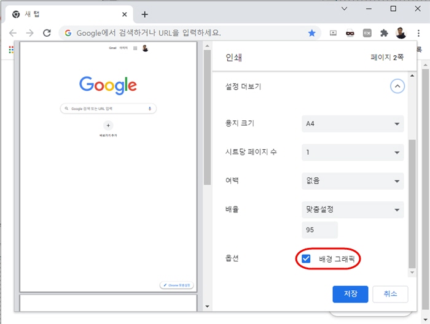Uncheck the 배경 그래픽 checkbox

coord(306,258)
